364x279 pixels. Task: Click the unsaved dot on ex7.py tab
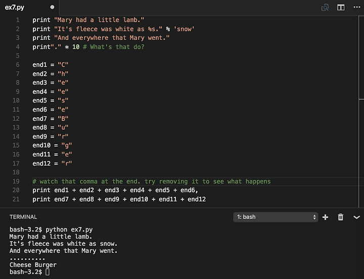tap(52, 7)
